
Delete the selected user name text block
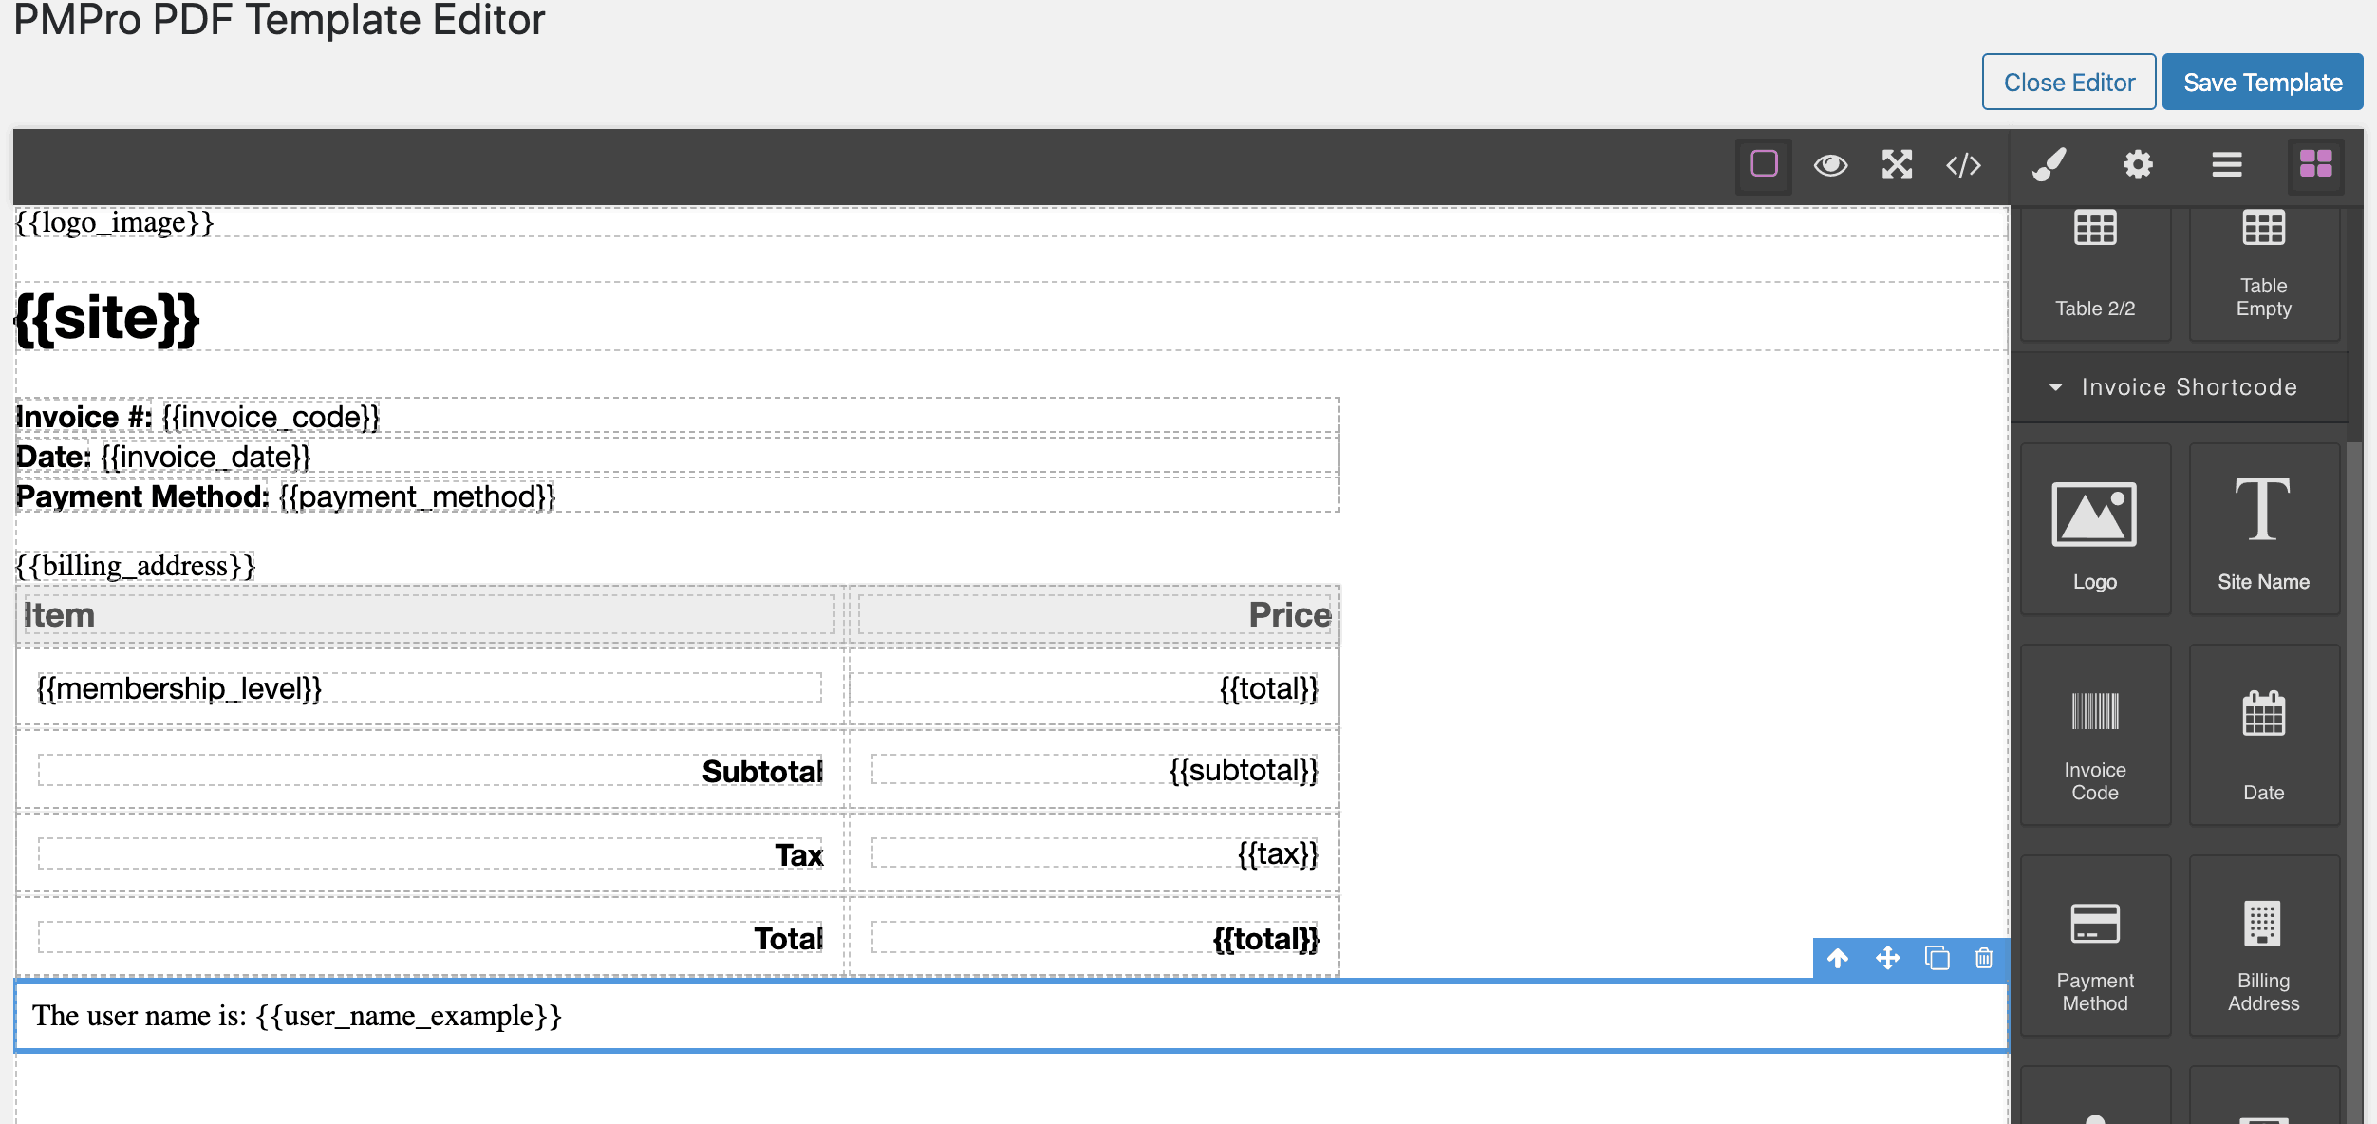(x=1983, y=959)
